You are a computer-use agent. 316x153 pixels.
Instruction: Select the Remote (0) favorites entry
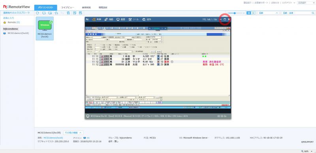pyautogui.click(x=11, y=22)
